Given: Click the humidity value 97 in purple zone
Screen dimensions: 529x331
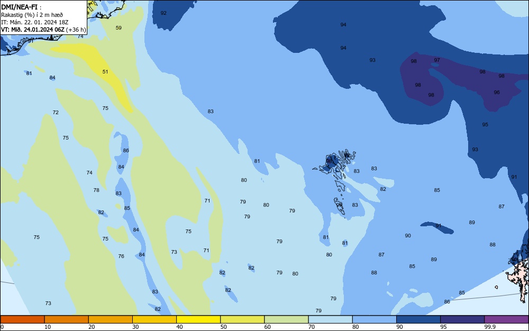Looking at the screenshot, I should point(437,60).
